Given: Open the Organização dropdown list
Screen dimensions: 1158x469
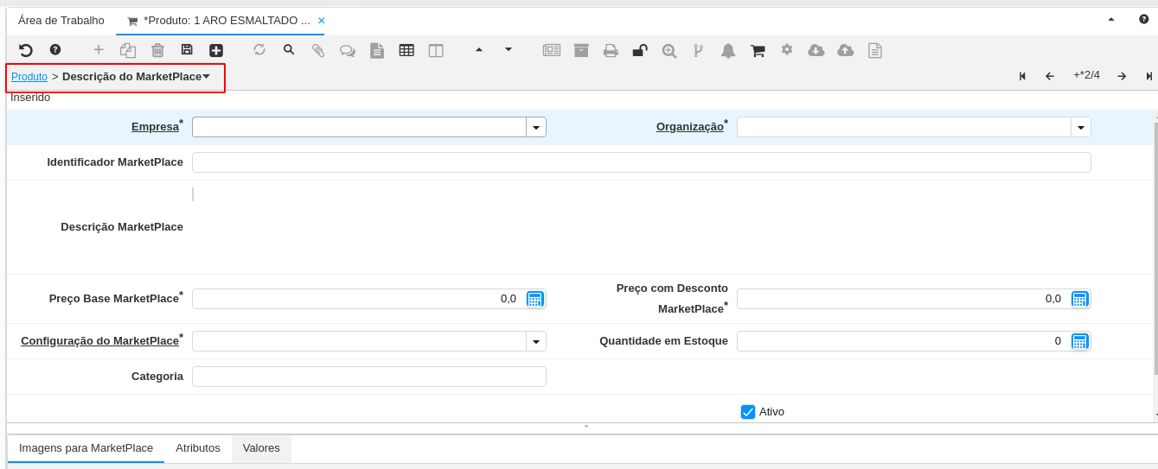Looking at the screenshot, I should (x=1081, y=127).
